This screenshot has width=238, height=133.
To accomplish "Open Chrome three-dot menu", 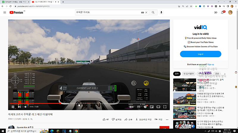I will pos(236,6).
